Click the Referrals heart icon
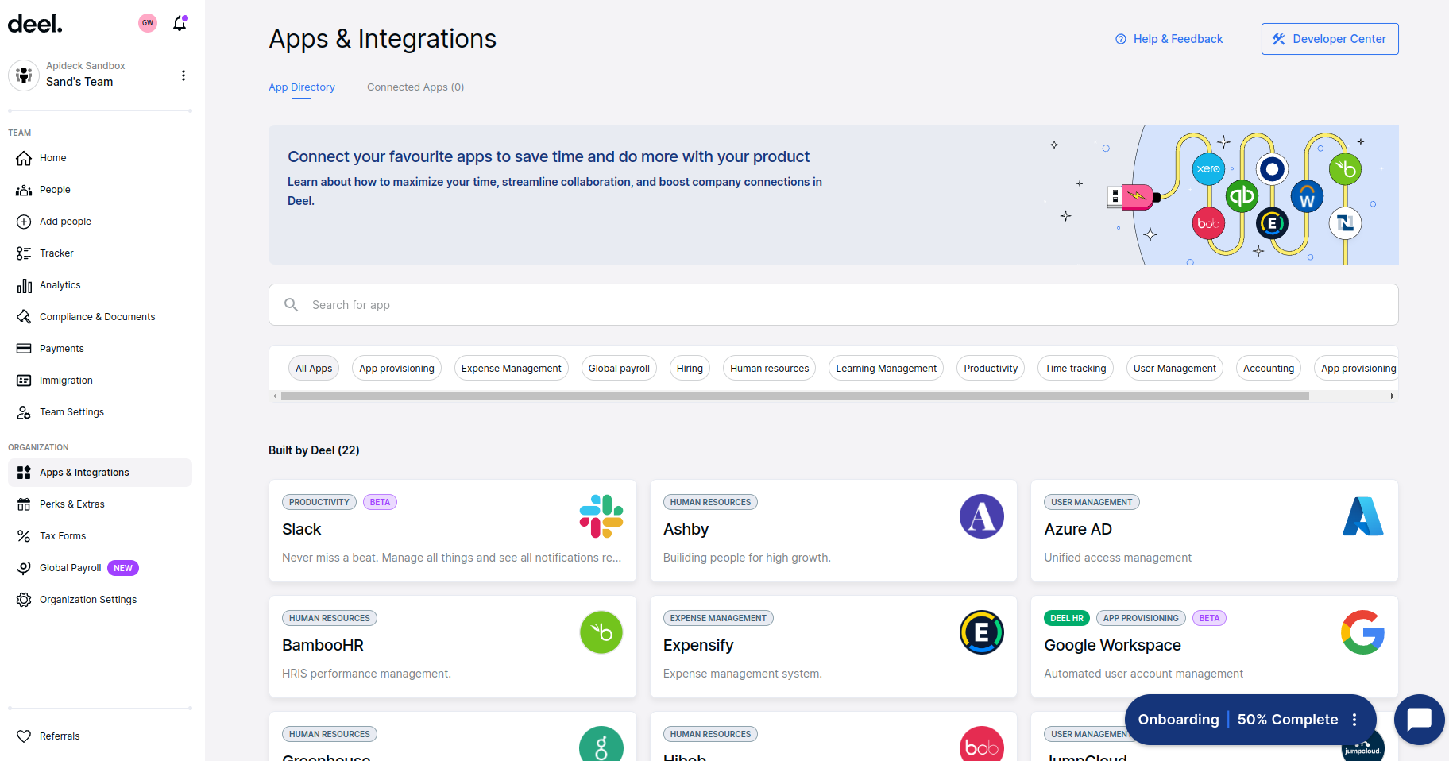This screenshot has width=1449, height=761. [24, 736]
